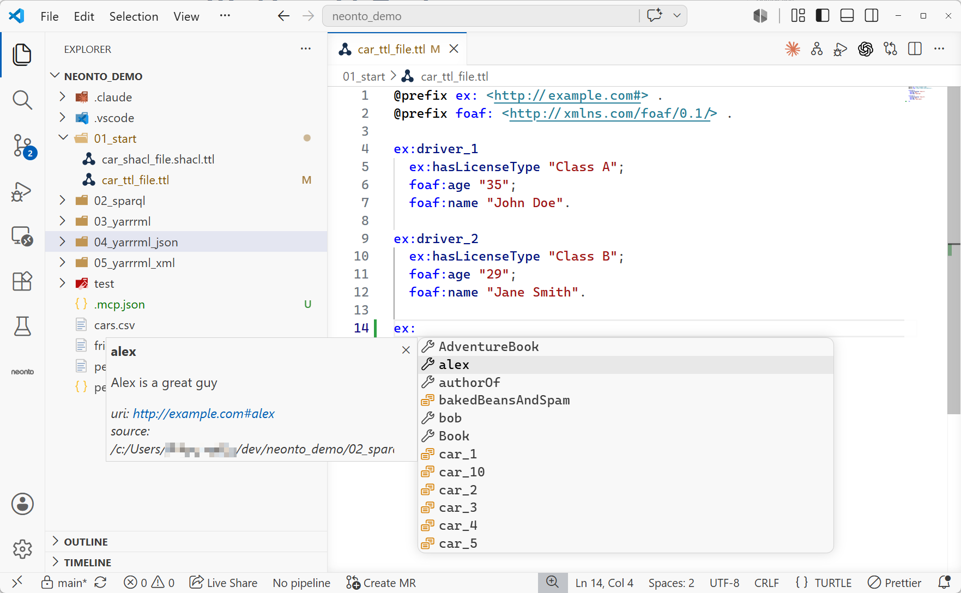The image size is (961, 593).
Task: Open the Edit menu
Action: point(84,16)
